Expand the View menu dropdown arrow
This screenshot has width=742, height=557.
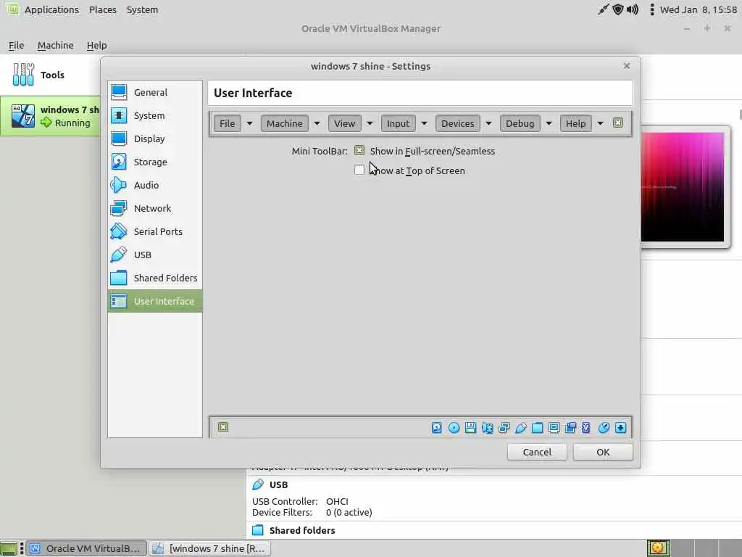click(370, 123)
